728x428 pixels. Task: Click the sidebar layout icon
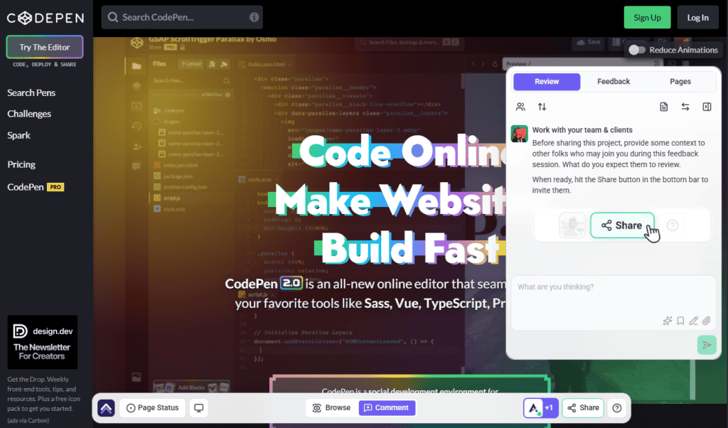coord(707,107)
